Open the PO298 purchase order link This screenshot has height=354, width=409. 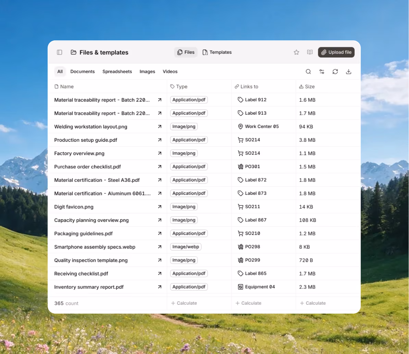pos(249,246)
